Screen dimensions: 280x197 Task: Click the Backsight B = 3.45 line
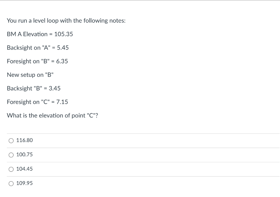[34, 88]
